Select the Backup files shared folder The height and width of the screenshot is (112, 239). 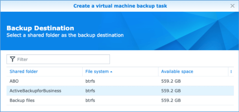click(x=22, y=100)
